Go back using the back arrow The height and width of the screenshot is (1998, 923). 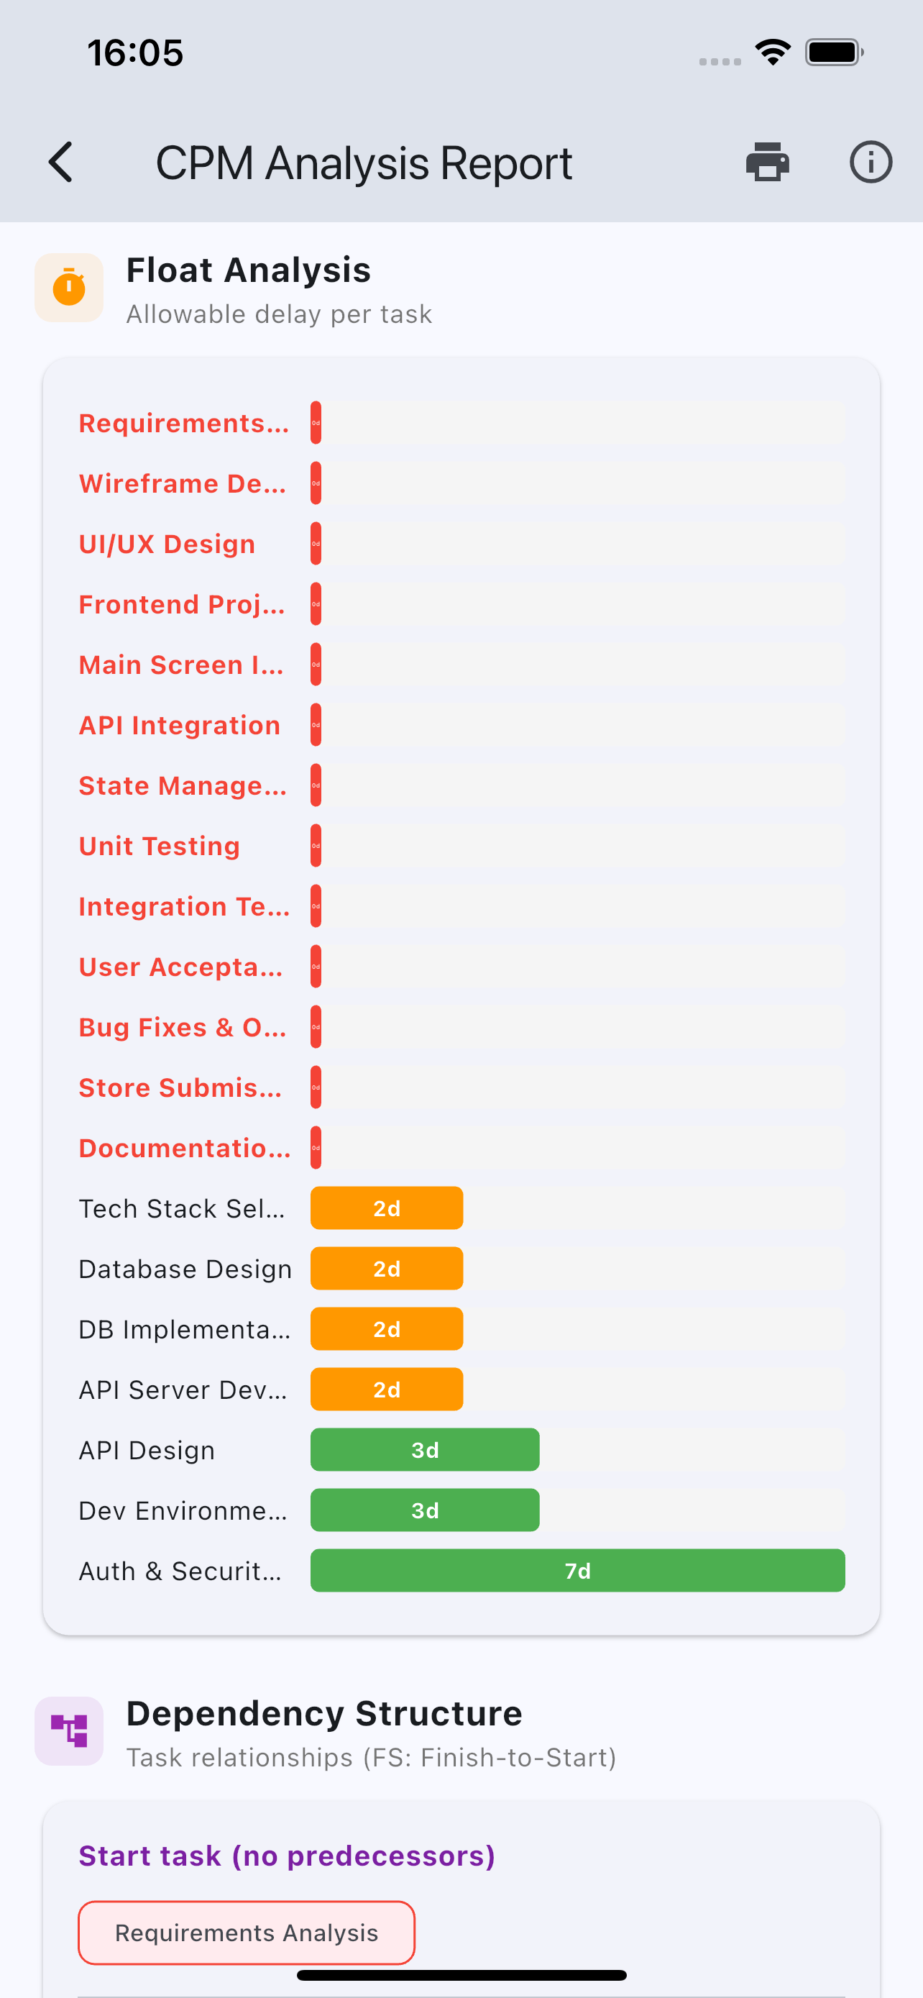pyautogui.click(x=60, y=162)
